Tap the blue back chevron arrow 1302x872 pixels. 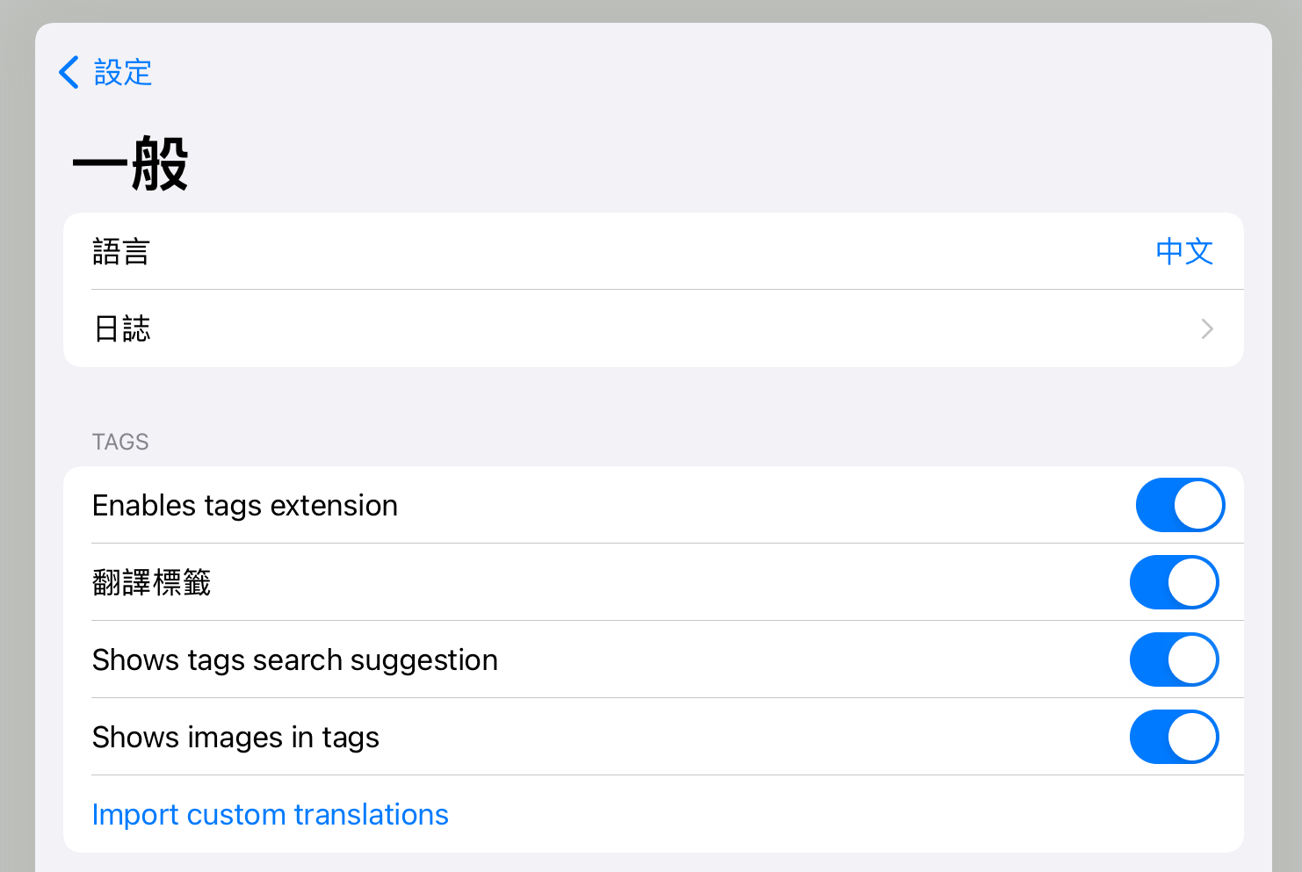coord(69,72)
